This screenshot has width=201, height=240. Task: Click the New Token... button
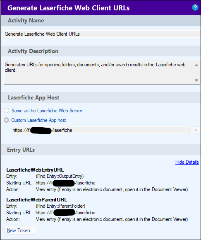(20, 230)
